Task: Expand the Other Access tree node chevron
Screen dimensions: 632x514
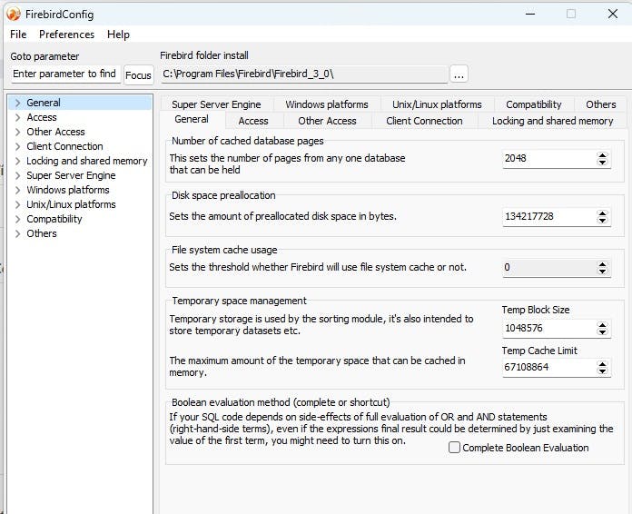Action: pyautogui.click(x=18, y=132)
